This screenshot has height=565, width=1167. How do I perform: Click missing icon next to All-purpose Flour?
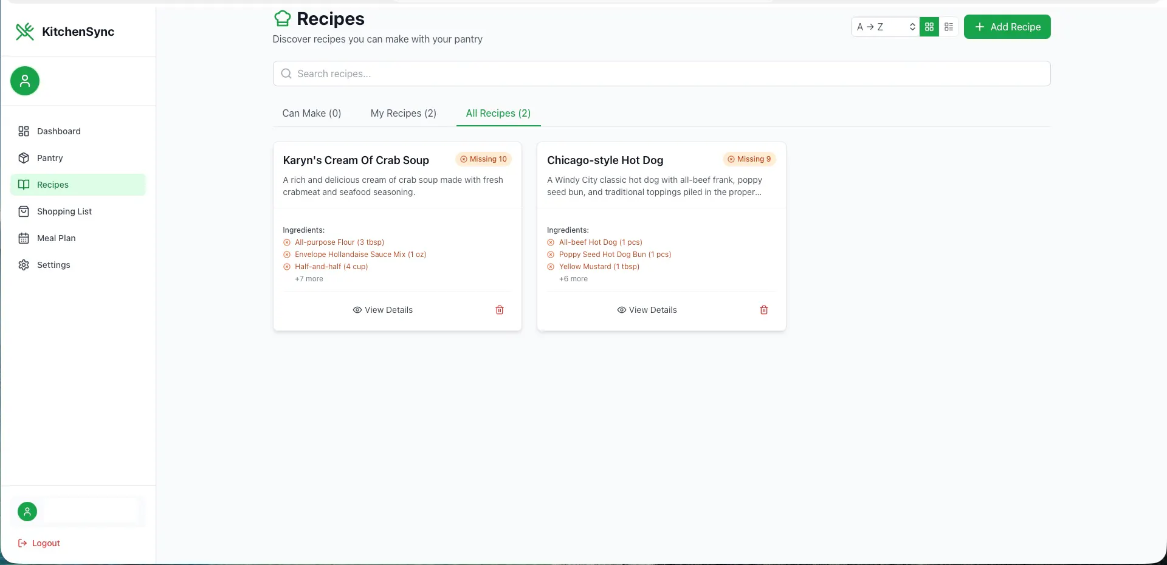coord(287,242)
